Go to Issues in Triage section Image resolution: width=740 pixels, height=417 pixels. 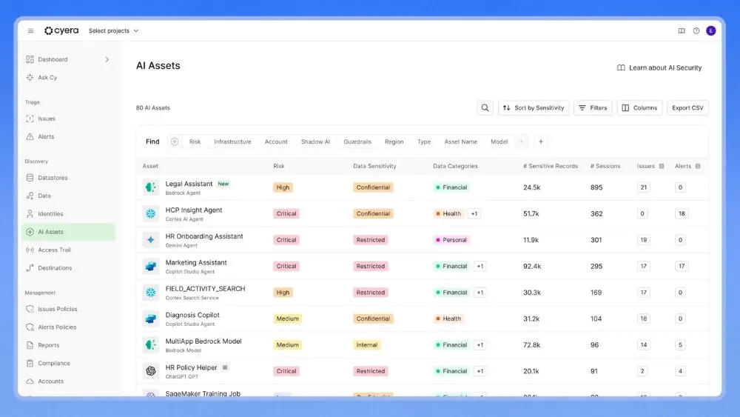(46, 119)
